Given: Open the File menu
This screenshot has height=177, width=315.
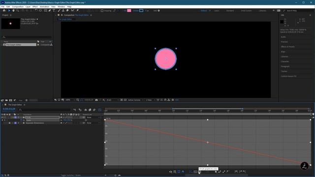Looking at the screenshot, I should 3,6.
